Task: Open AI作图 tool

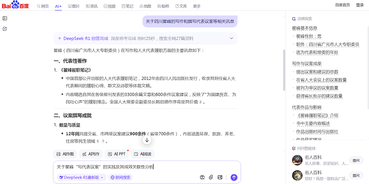Action: pyautogui.click(x=65, y=154)
